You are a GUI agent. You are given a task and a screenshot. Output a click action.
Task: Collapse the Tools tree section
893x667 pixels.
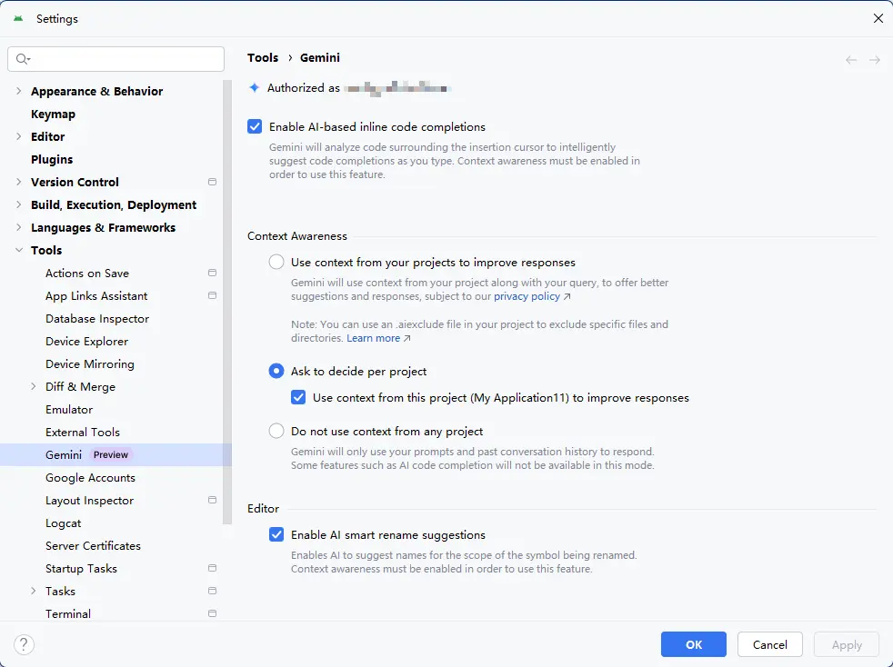coord(19,250)
